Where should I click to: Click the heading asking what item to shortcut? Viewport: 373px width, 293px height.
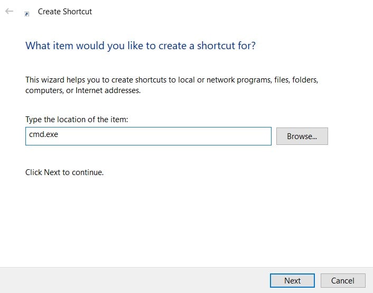(140, 45)
